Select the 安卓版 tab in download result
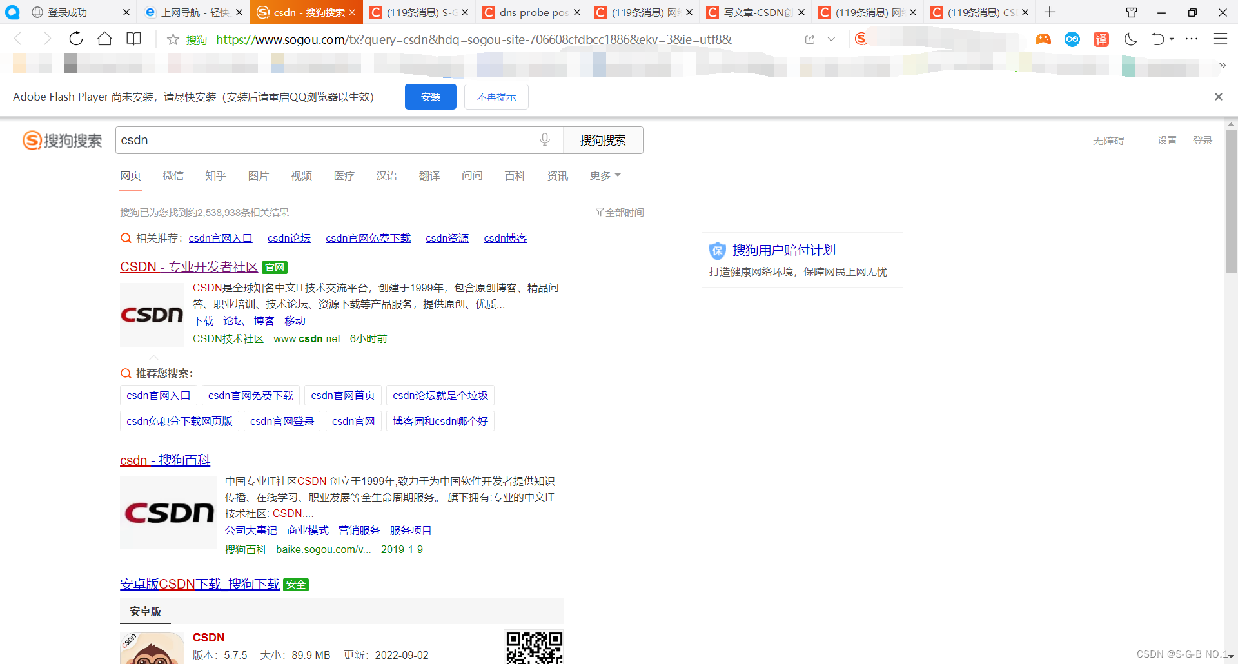 coord(145,611)
